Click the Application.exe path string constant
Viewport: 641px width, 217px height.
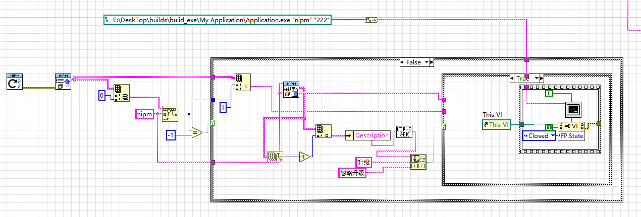(217, 20)
